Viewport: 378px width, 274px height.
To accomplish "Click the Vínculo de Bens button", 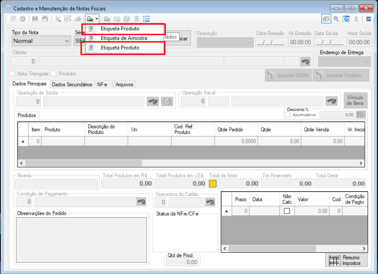I will [x=355, y=100].
